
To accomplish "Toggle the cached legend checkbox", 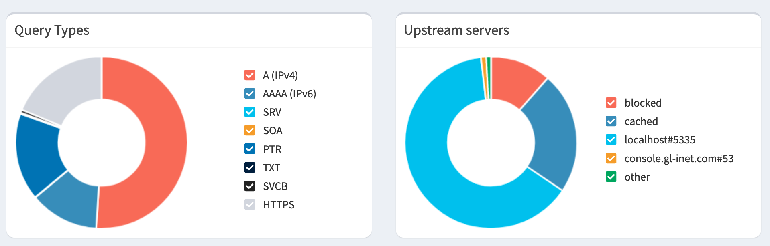I will 611,121.
